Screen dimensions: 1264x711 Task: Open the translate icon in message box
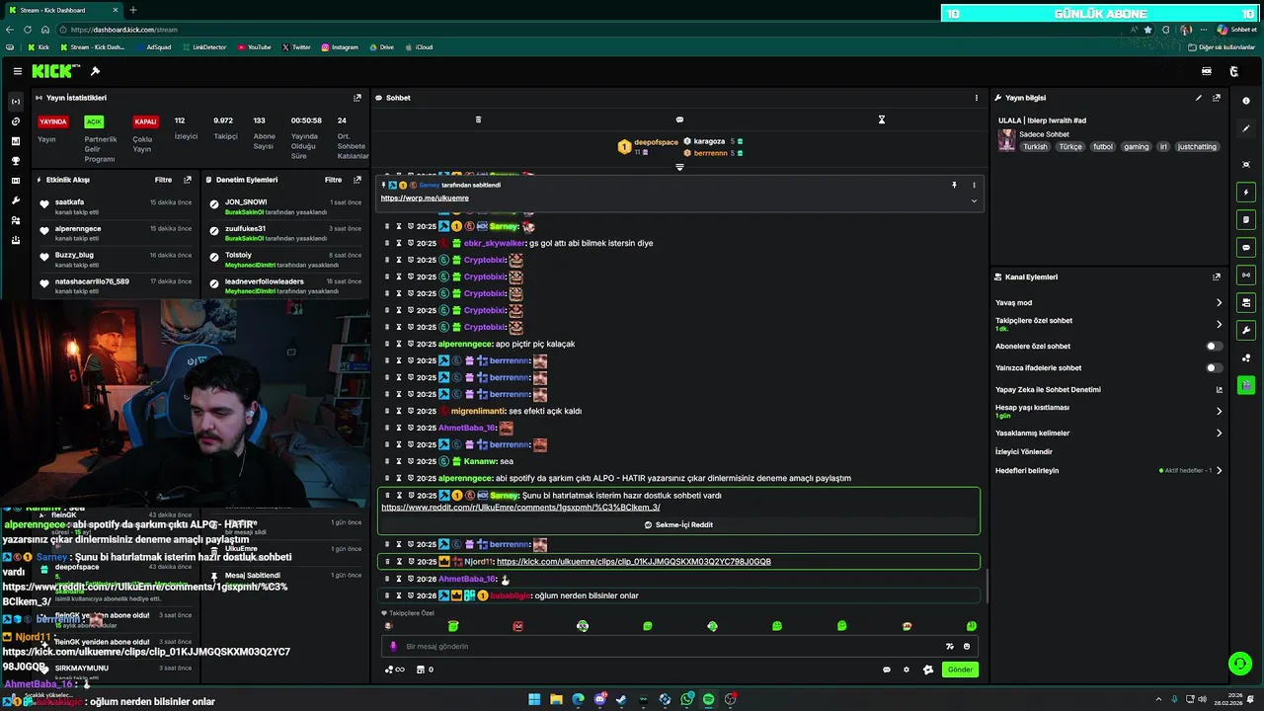(x=950, y=647)
